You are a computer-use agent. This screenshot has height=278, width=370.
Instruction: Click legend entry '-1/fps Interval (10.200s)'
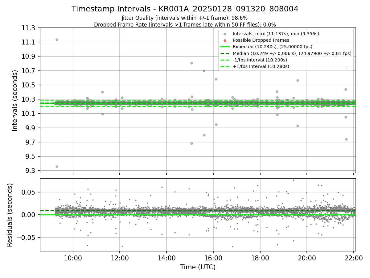point(260,60)
